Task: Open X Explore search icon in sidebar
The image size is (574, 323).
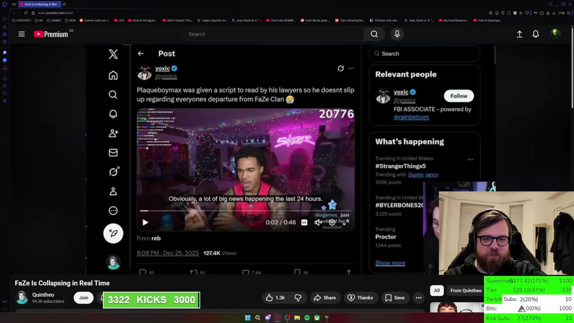Action: click(113, 95)
